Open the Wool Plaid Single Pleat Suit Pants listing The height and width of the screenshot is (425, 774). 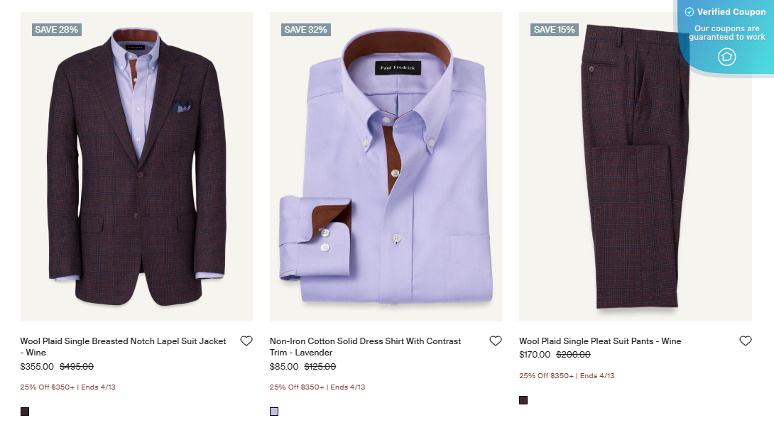click(x=600, y=341)
